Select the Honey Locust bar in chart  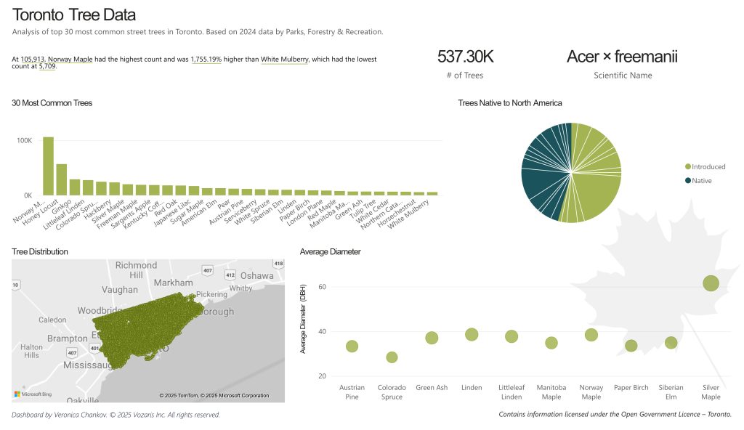pos(62,179)
